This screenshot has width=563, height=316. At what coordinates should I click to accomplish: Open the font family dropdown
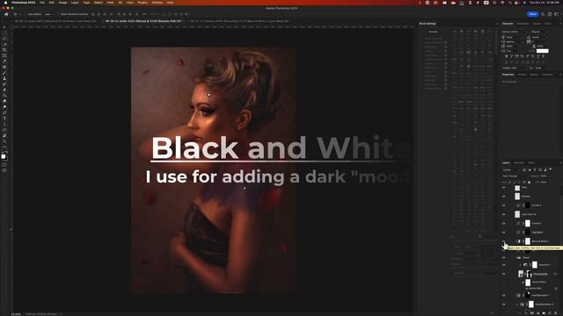(514, 32)
